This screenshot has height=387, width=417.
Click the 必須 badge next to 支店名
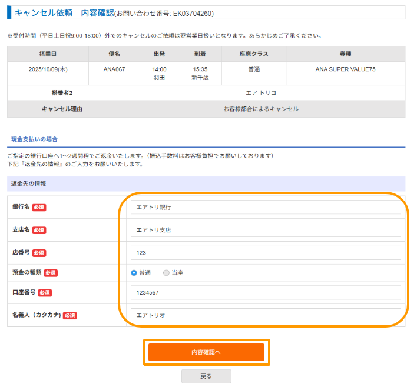(x=39, y=230)
